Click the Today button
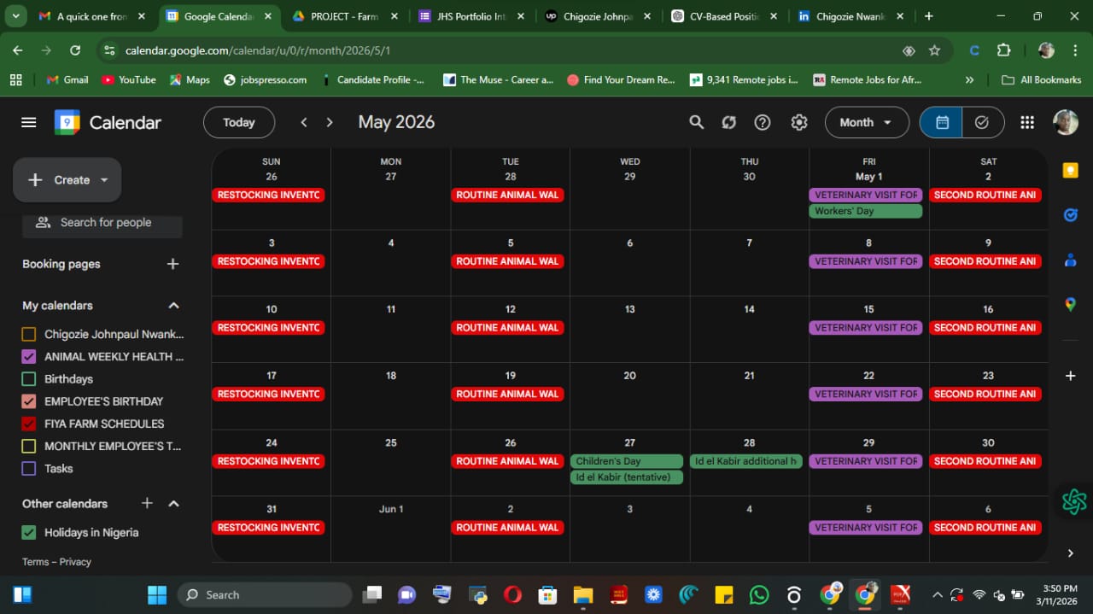This screenshot has width=1093, height=614. [x=238, y=122]
